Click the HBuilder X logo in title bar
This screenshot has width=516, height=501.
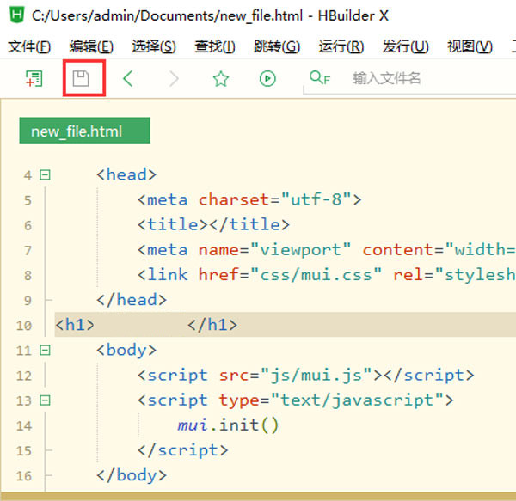(x=17, y=15)
